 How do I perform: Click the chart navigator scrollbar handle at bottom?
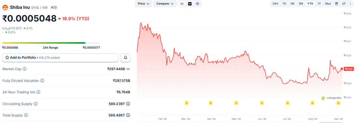click(331, 122)
